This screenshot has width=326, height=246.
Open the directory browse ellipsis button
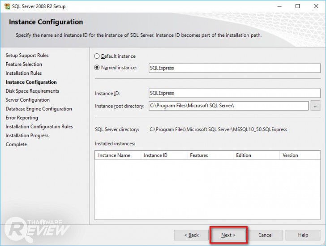315,106
